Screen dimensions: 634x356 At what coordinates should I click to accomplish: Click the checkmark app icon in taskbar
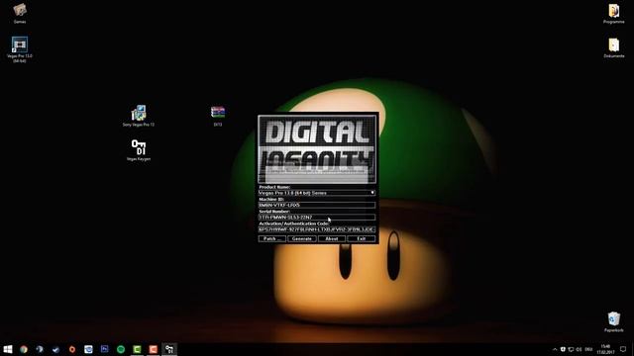pos(55,349)
